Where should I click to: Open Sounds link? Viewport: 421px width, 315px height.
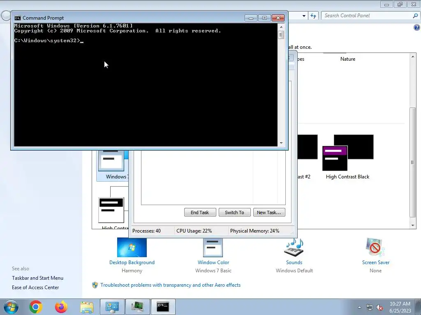[294, 262]
